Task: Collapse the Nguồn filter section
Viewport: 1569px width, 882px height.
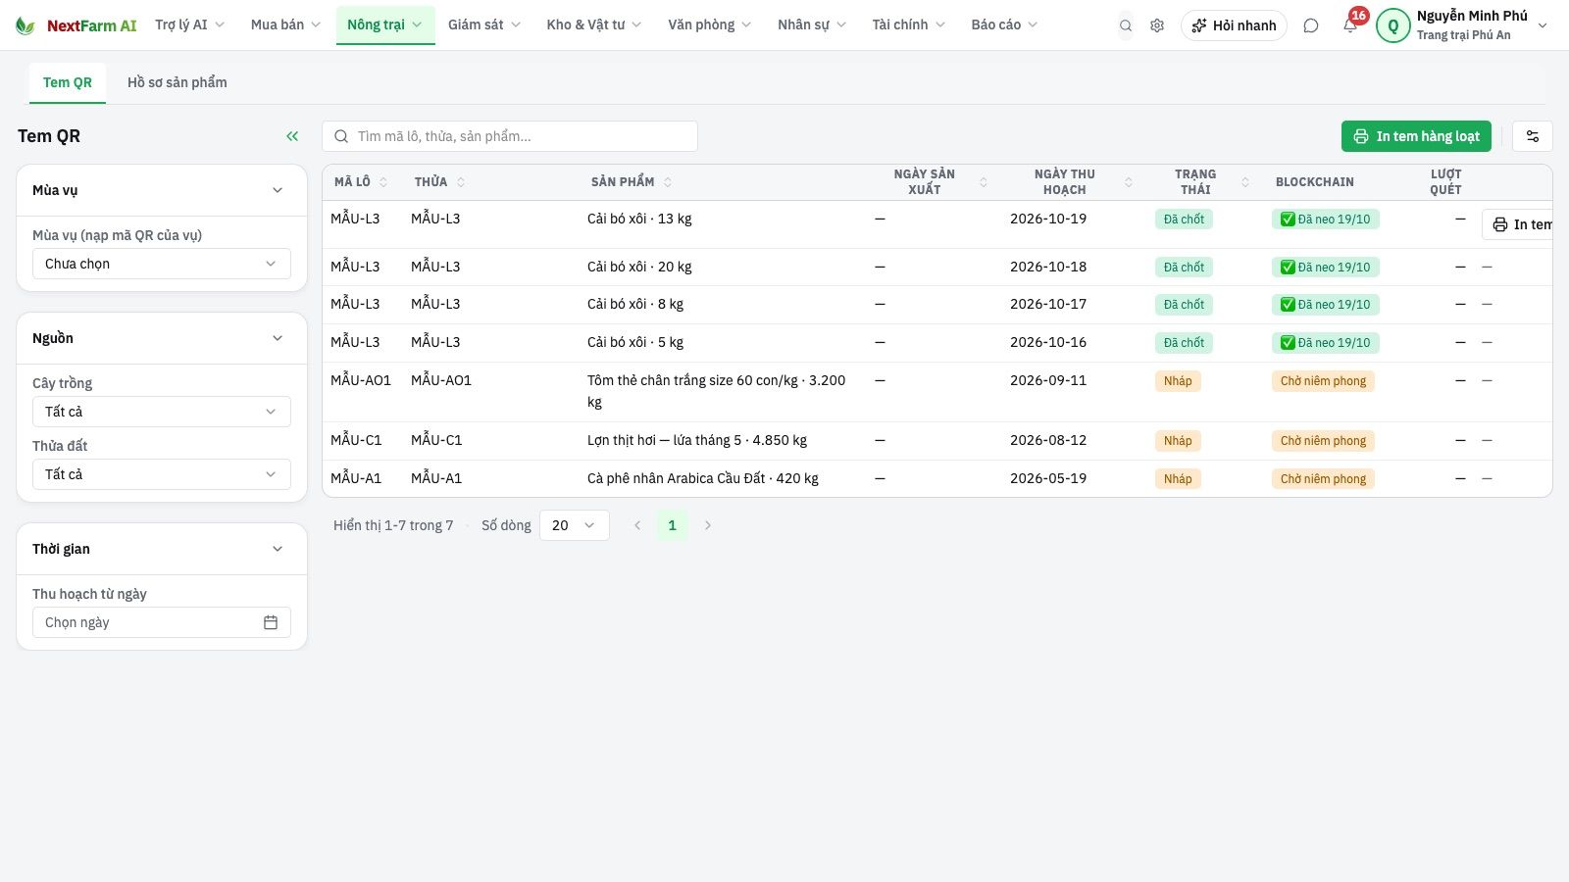Action: pos(278,338)
